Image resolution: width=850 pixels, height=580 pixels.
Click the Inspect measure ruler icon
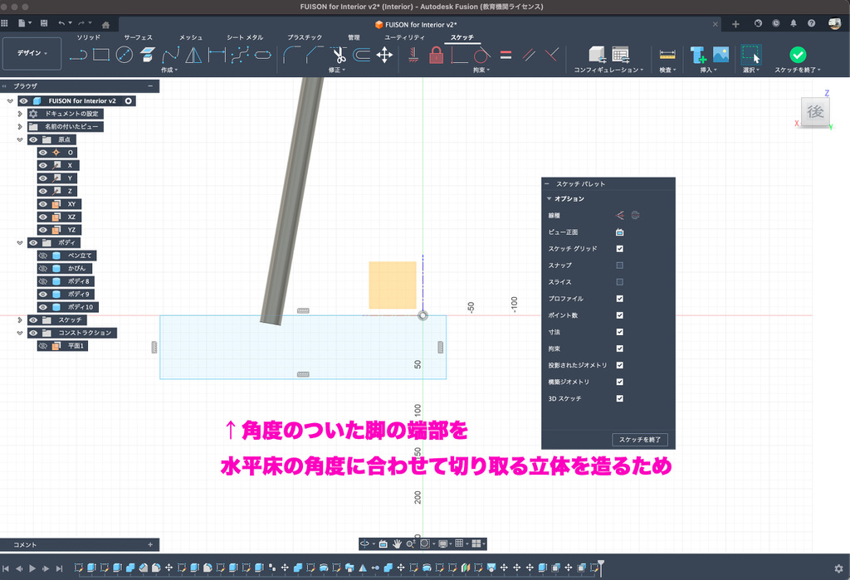click(x=667, y=55)
